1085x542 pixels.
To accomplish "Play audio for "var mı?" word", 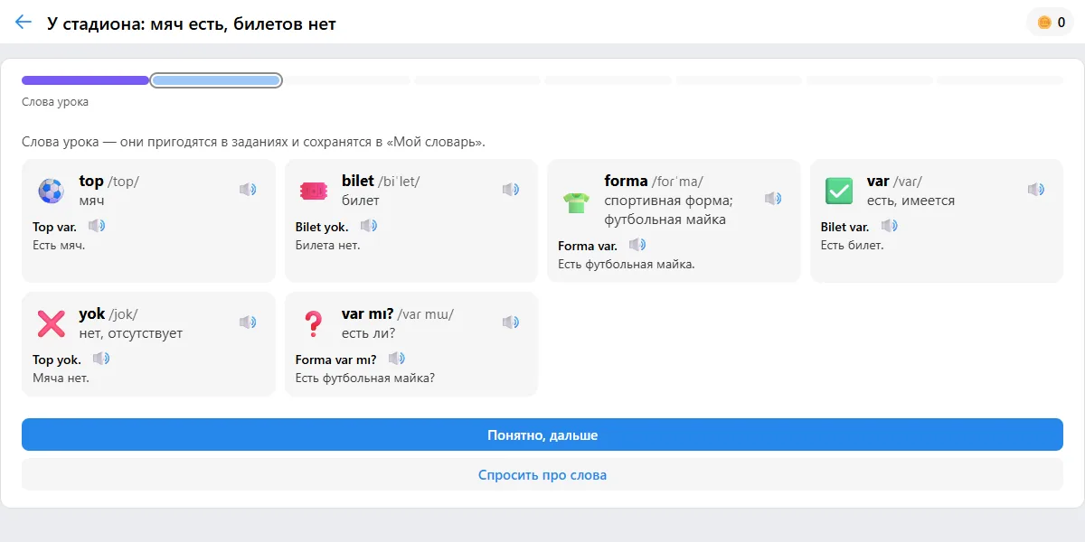I will click(x=511, y=322).
